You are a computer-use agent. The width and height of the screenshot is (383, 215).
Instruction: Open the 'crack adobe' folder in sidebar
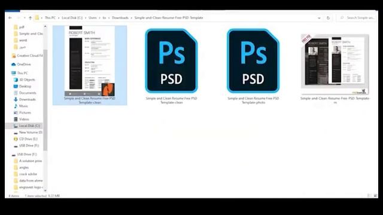click(x=25, y=174)
